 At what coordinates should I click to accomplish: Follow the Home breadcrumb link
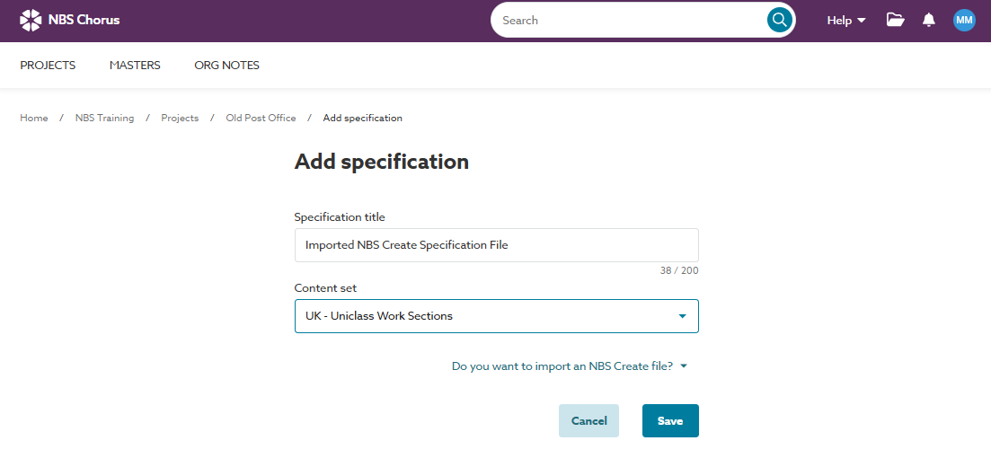click(34, 118)
